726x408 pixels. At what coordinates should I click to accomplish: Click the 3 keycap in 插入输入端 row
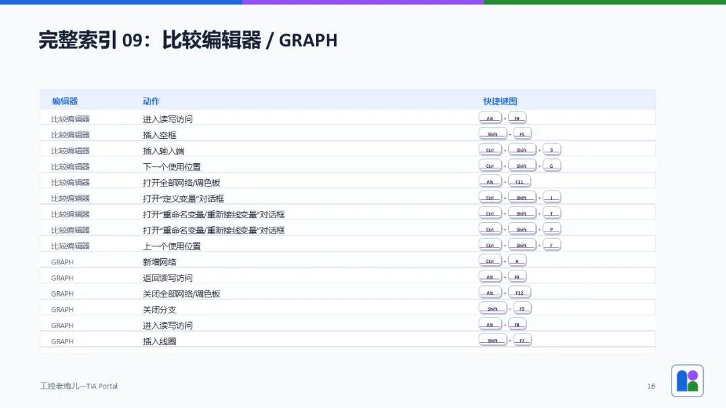551,150
